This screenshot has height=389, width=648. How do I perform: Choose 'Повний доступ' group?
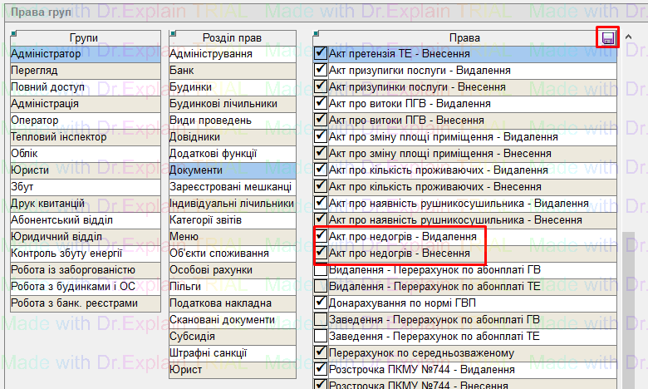click(74, 87)
